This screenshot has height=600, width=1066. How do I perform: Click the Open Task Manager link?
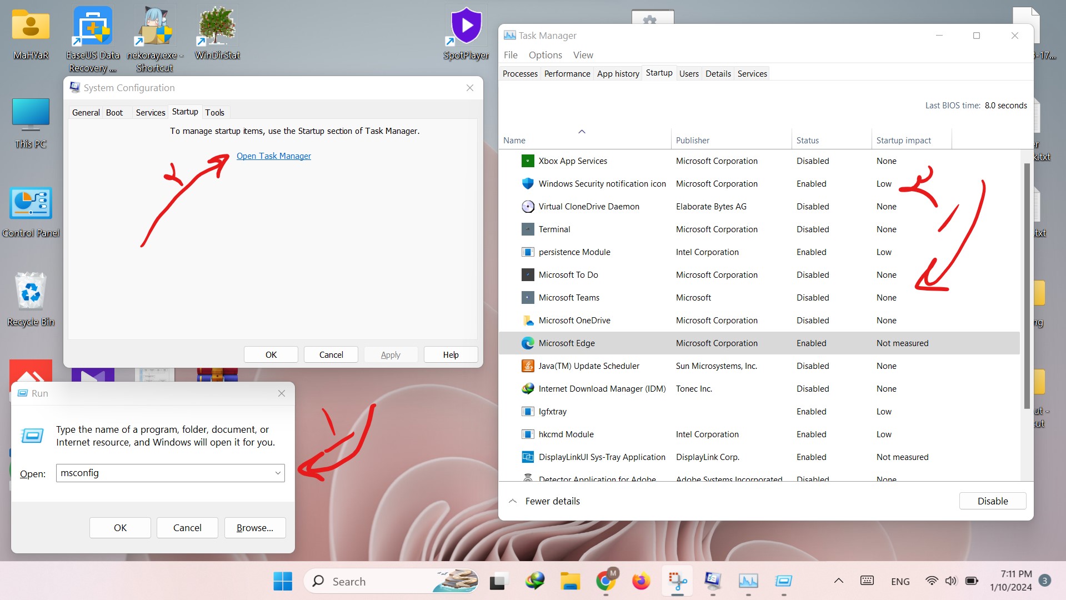tap(273, 156)
